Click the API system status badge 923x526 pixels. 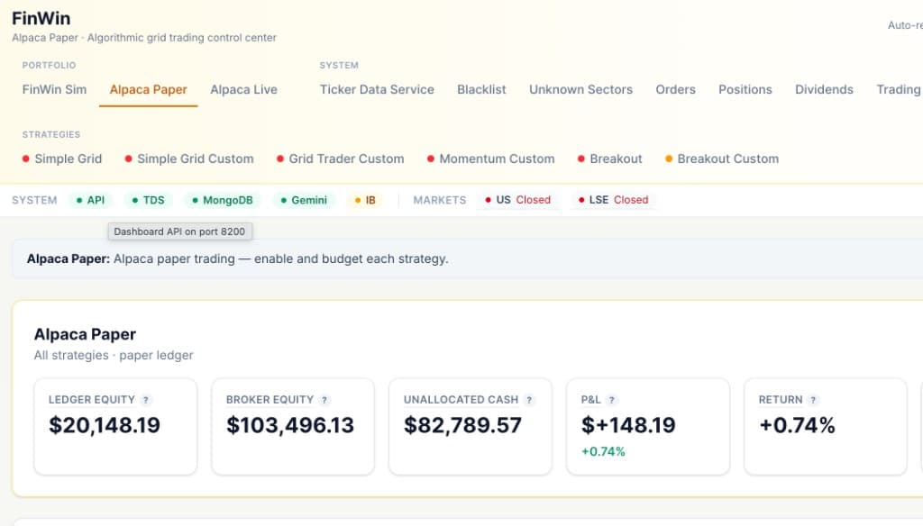[x=90, y=200]
